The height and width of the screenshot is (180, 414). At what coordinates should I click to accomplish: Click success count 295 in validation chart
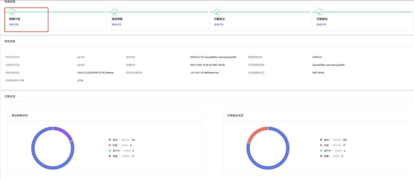tap(345, 140)
